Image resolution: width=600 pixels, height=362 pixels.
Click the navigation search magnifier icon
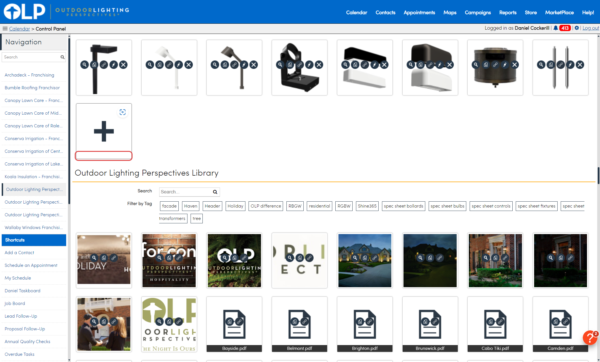[x=62, y=57]
